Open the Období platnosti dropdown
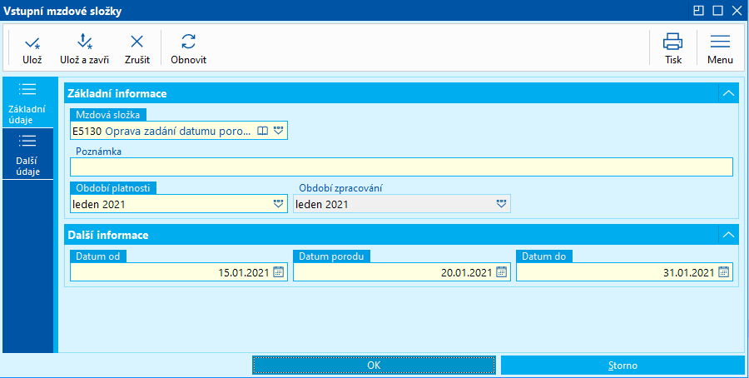The width and height of the screenshot is (749, 378). pos(279,204)
